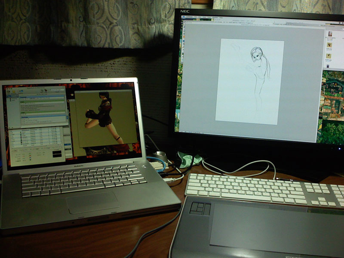Open the Help menu on the NEC monitor
This screenshot has height=258, width=344.
221,18
